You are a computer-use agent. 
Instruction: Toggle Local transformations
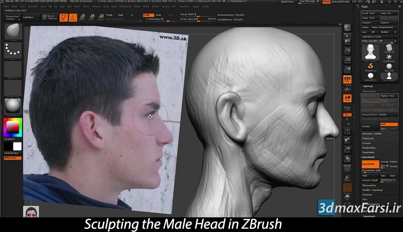click(347, 98)
